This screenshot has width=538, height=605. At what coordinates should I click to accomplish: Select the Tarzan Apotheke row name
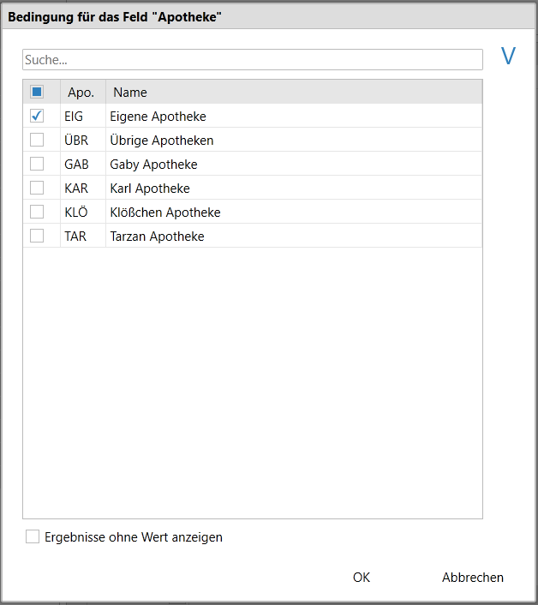point(157,237)
